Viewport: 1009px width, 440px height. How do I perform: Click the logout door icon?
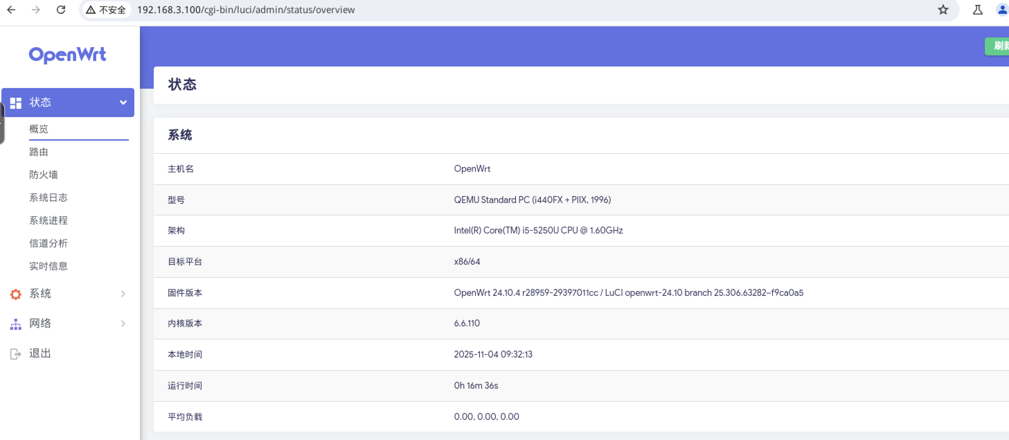pos(16,354)
